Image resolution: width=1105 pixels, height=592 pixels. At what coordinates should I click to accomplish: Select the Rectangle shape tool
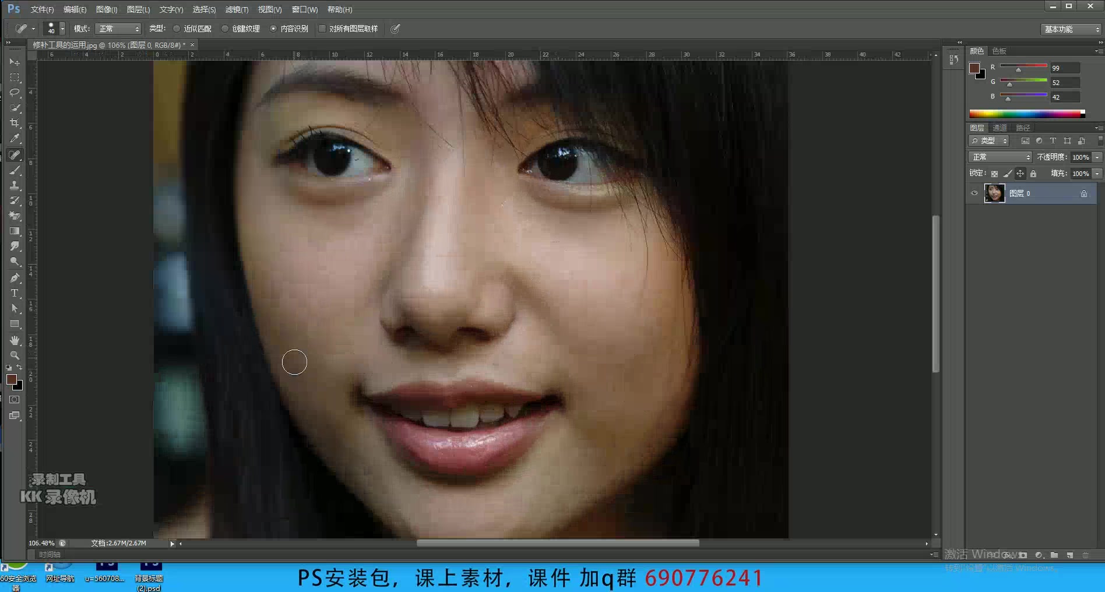tap(15, 323)
